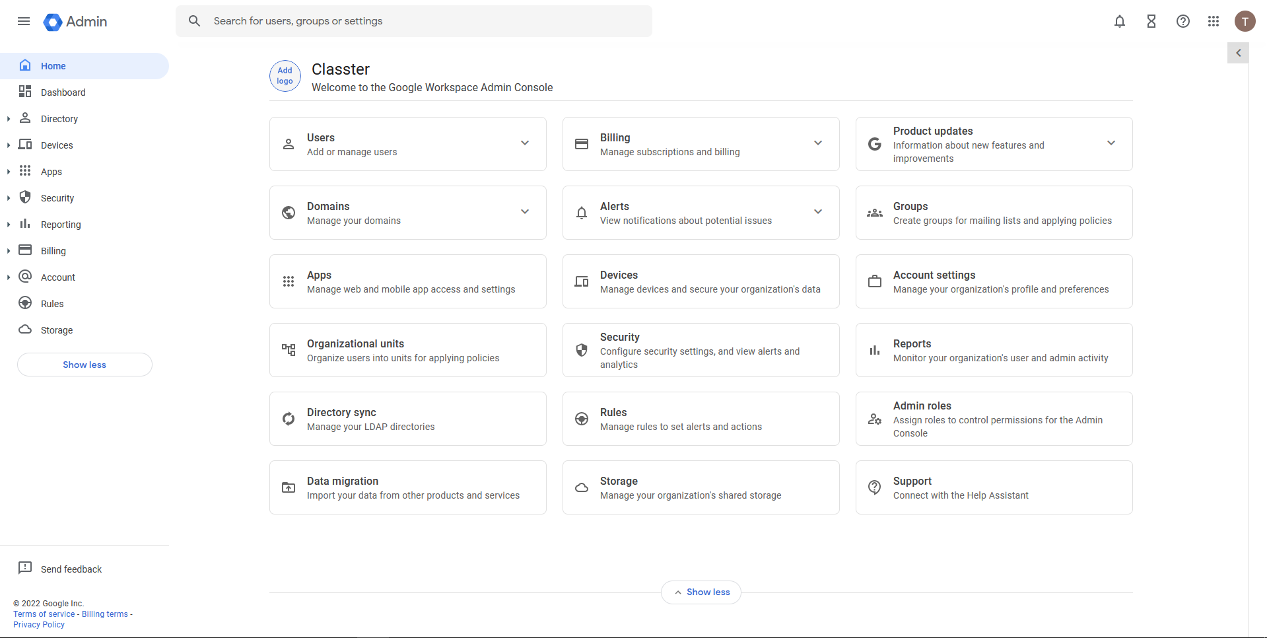Open Dashboard in the sidebar
Screen dimensions: 1267x638
click(85, 92)
